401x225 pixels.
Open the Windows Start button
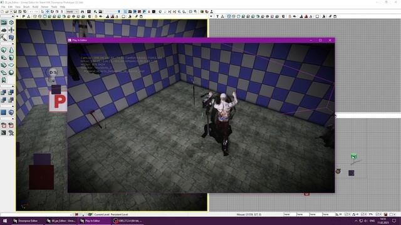click(5, 221)
